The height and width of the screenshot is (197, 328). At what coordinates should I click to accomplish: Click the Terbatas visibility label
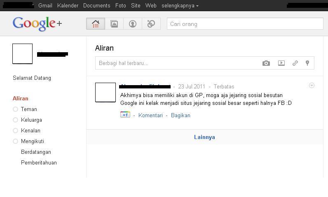pos(224,86)
